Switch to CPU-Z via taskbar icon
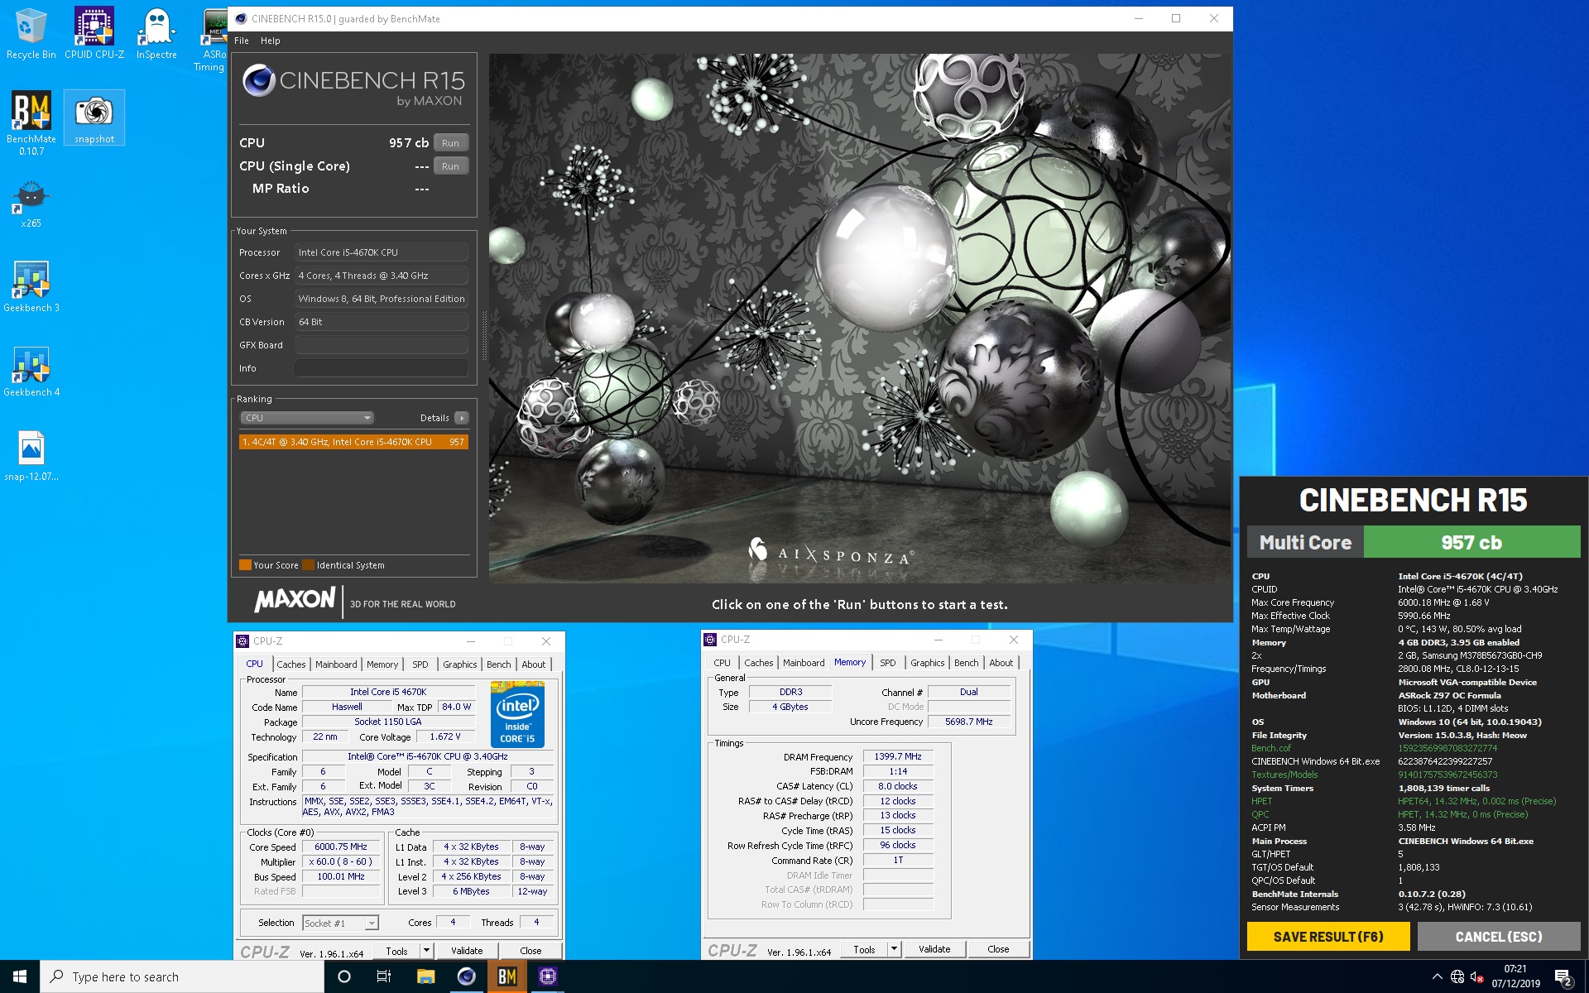 (x=547, y=976)
